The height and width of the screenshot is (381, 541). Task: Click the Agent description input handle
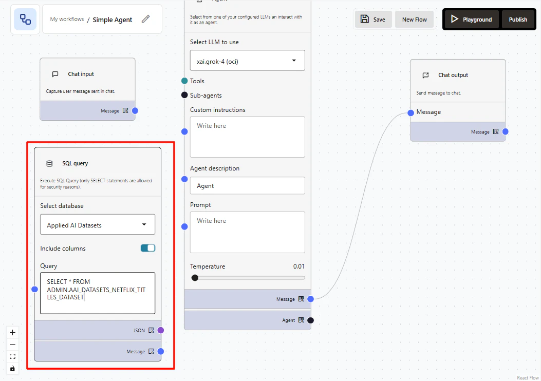pos(184,179)
